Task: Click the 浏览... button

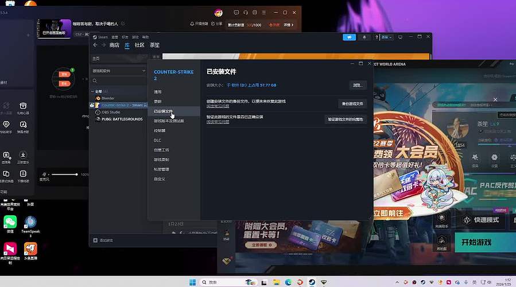Action: [x=358, y=86]
